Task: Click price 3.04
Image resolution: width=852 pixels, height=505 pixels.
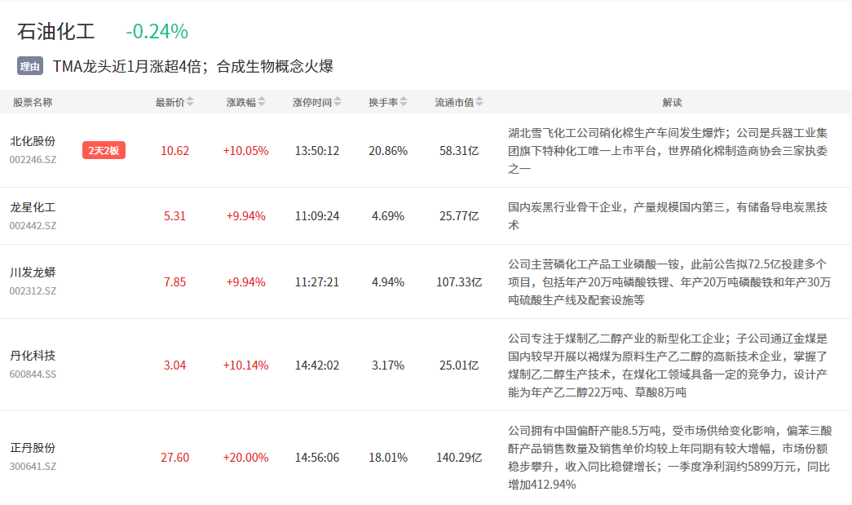Action: tap(175, 365)
